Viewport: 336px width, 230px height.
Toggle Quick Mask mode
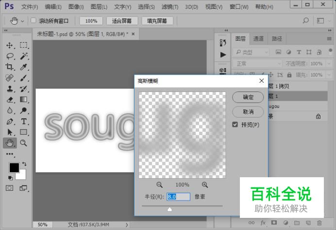(9, 188)
